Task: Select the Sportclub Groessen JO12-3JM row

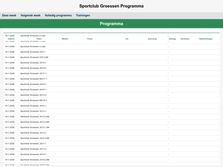Action: (x=111, y=138)
